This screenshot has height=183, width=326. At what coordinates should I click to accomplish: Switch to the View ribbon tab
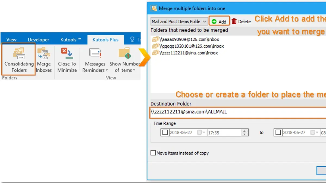11,40
